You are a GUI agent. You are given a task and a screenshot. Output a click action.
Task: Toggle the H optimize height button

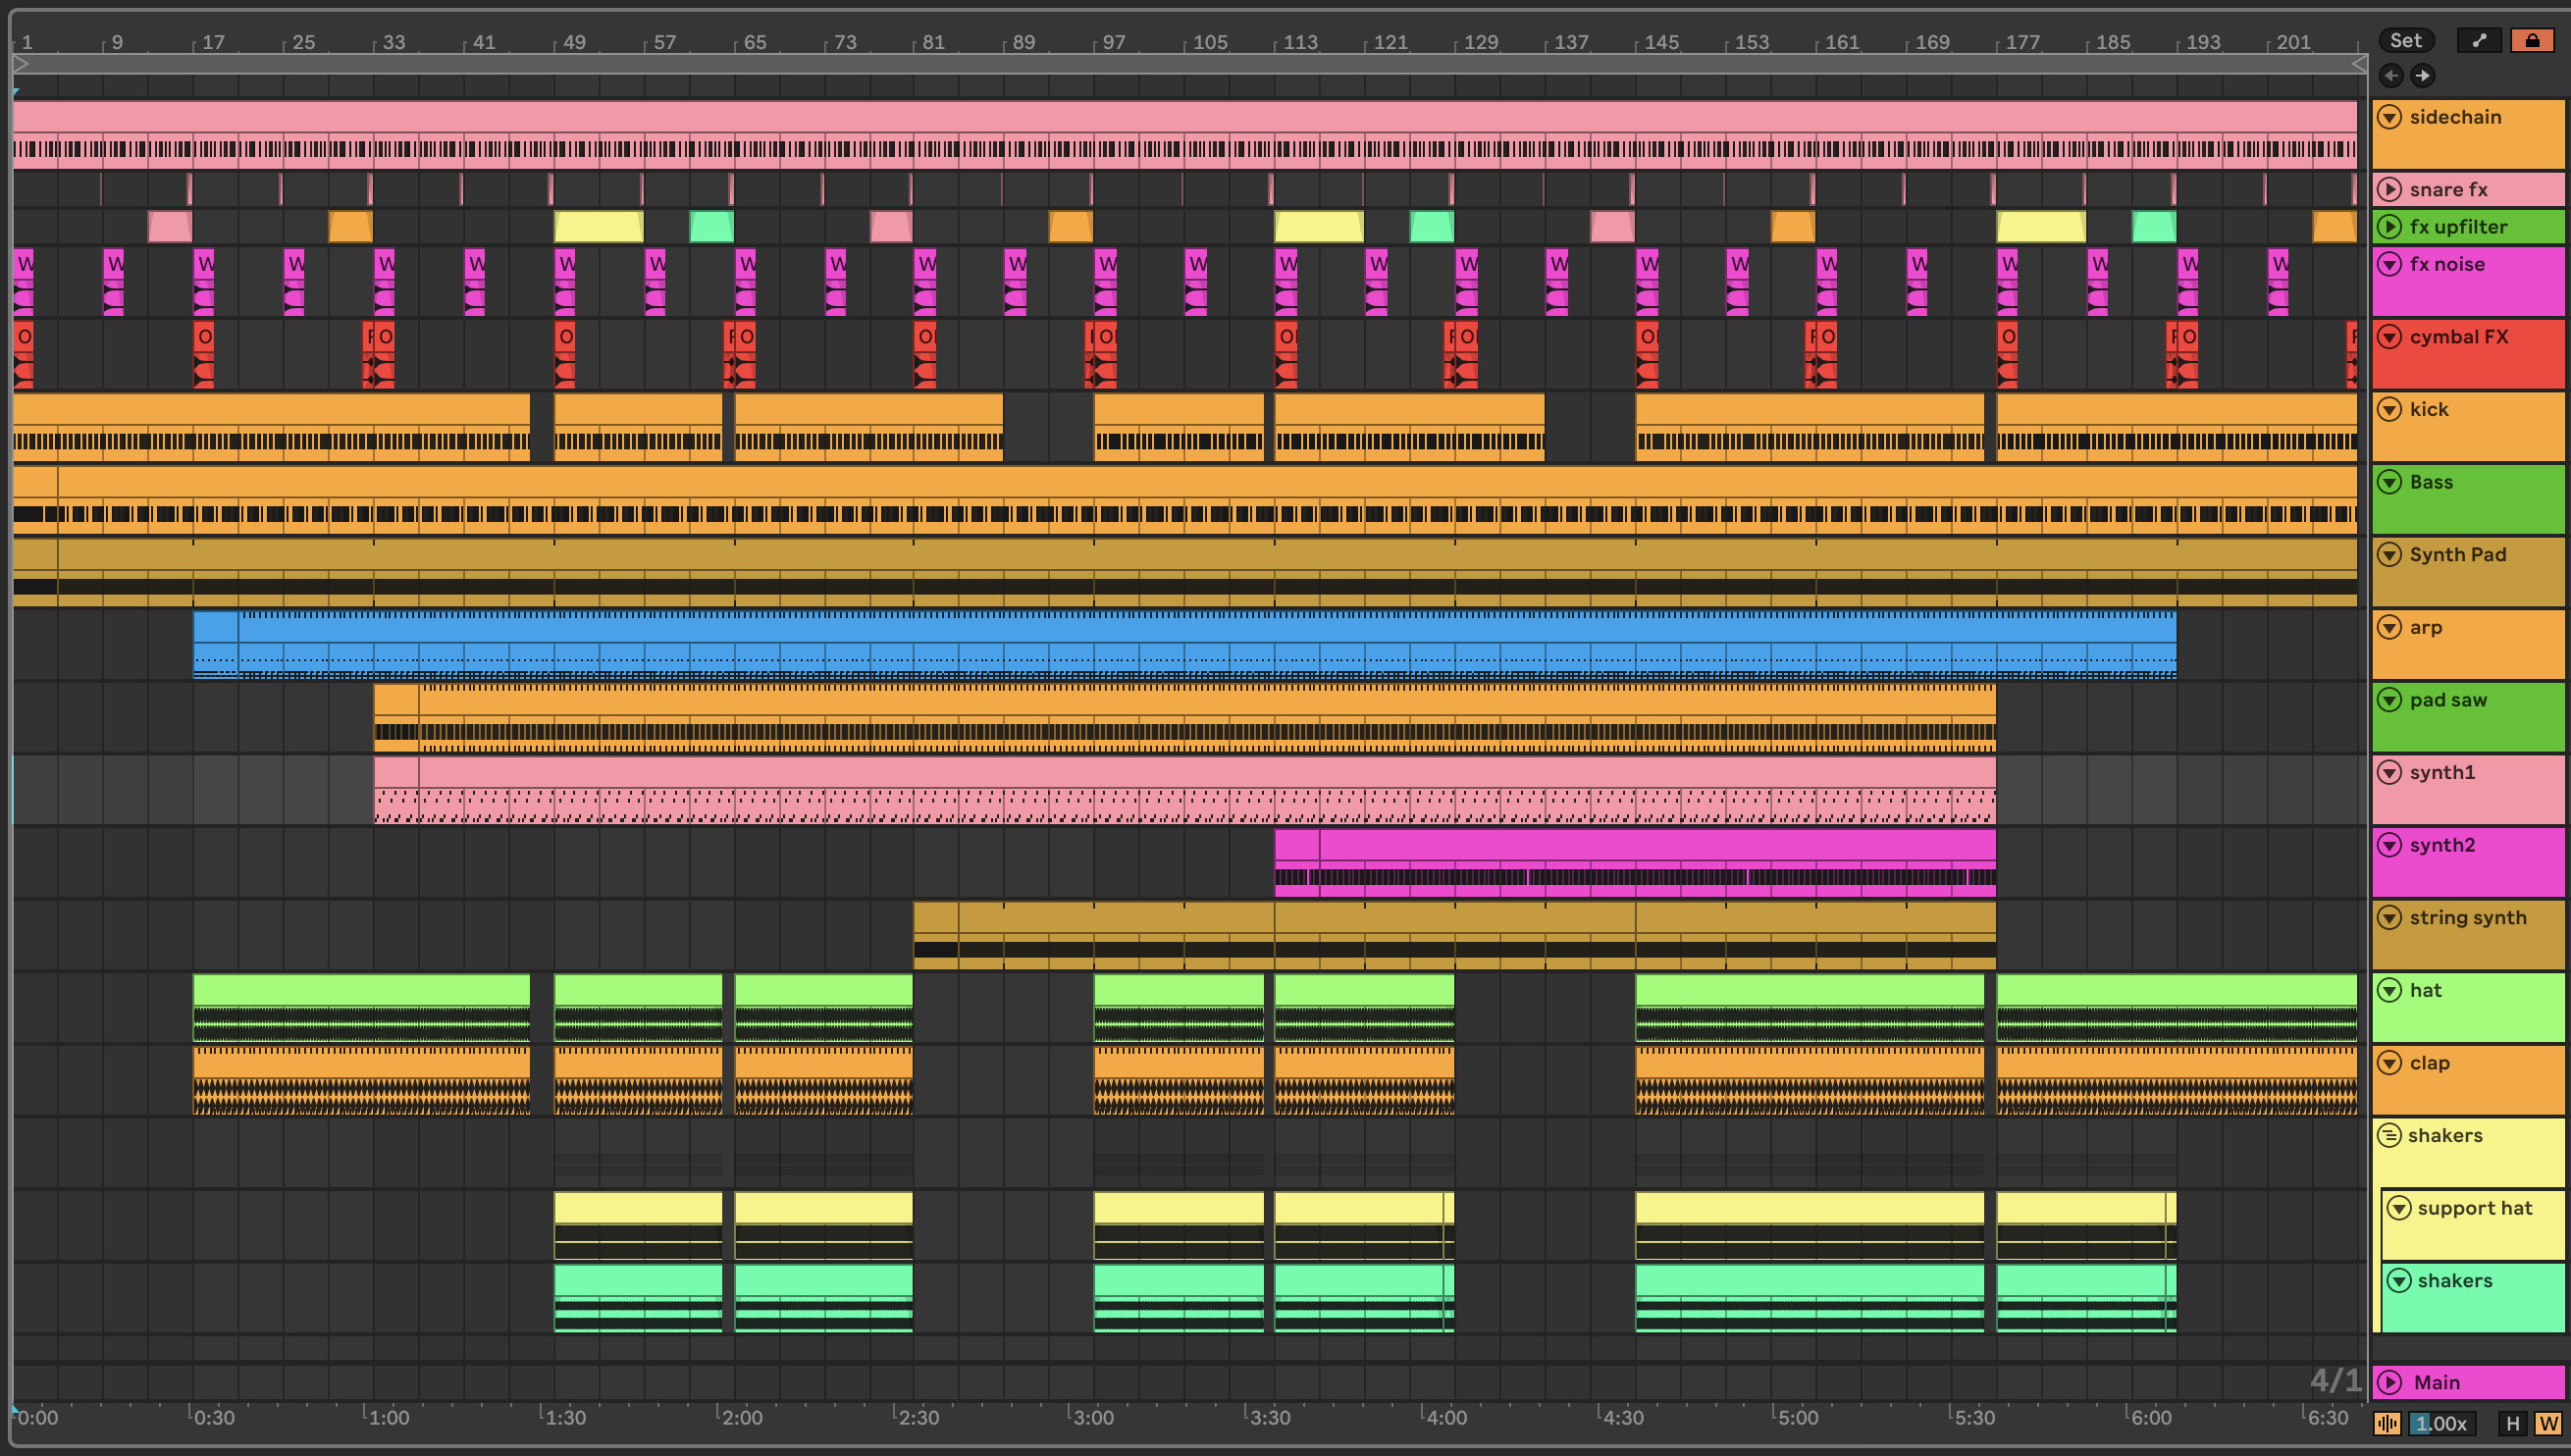[x=2512, y=1423]
